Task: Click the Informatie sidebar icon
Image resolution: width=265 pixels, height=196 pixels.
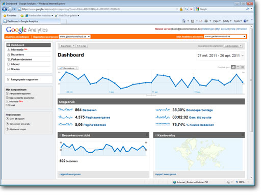Action: pos(8,50)
